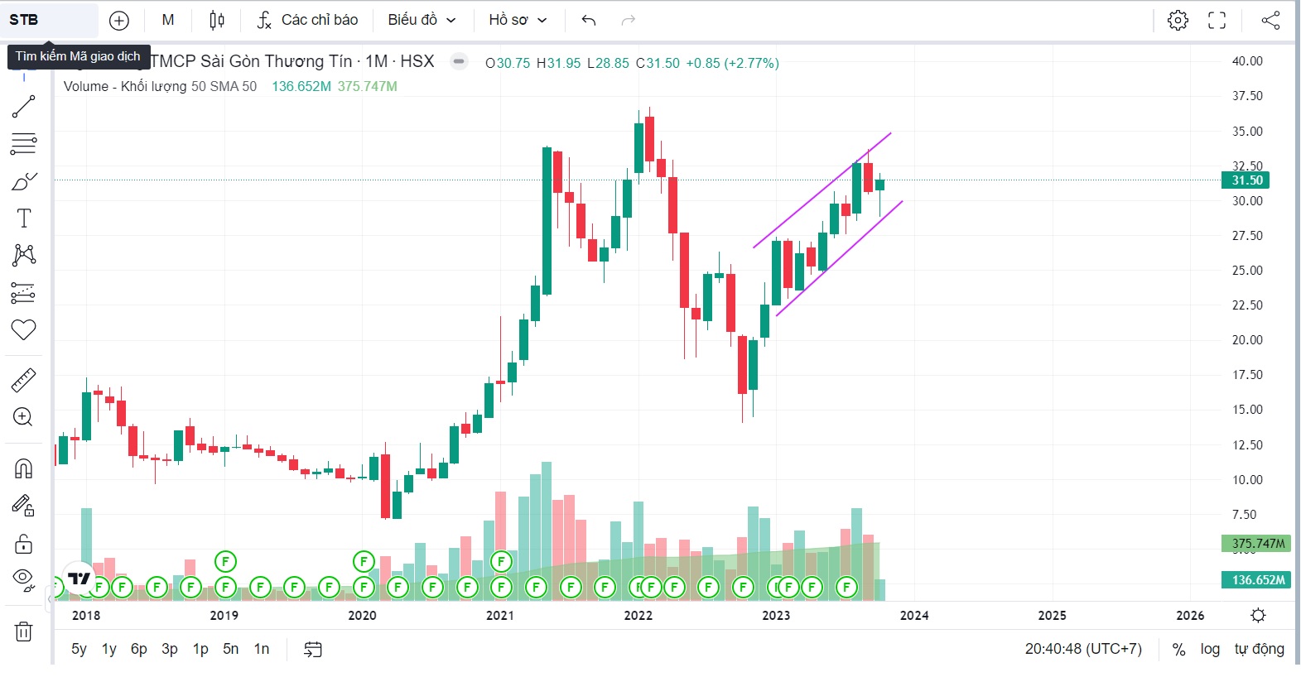Click the +0.85 (+2.77%) change value

732,63
